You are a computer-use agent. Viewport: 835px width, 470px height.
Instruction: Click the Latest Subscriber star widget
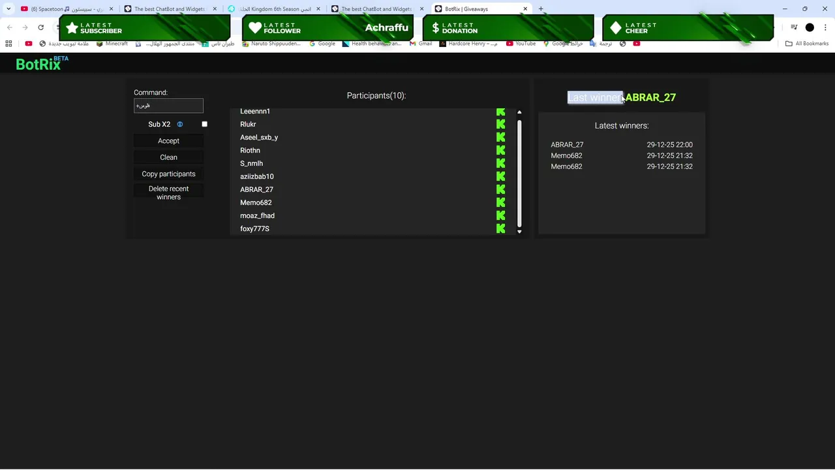click(x=146, y=27)
